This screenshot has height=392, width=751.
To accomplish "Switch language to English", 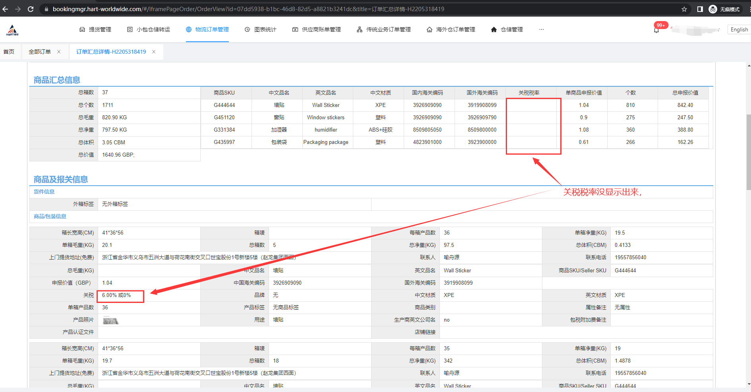I will tap(739, 29).
